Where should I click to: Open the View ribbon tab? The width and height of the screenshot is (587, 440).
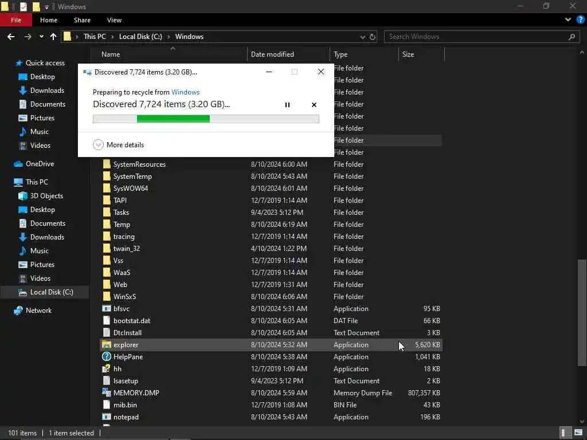coord(114,20)
